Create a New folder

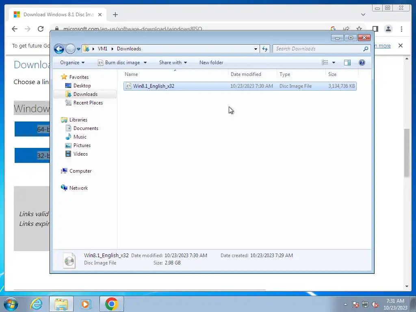tap(211, 63)
